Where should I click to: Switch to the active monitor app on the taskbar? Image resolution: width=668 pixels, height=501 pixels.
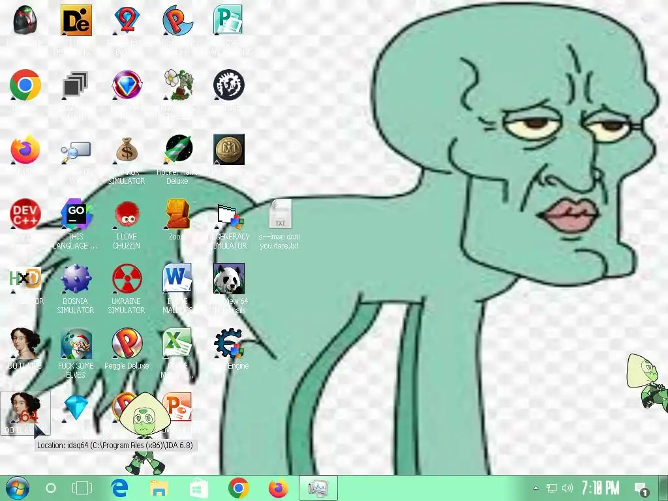pyautogui.click(x=318, y=488)
